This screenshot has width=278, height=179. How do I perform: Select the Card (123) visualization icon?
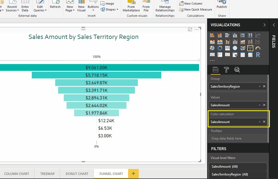pyautogui.click(x=212, y=55)
